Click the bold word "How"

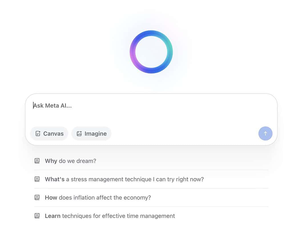(51, 197)
